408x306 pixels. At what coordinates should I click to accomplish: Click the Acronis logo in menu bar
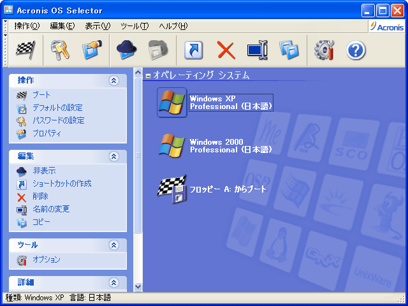387,26
